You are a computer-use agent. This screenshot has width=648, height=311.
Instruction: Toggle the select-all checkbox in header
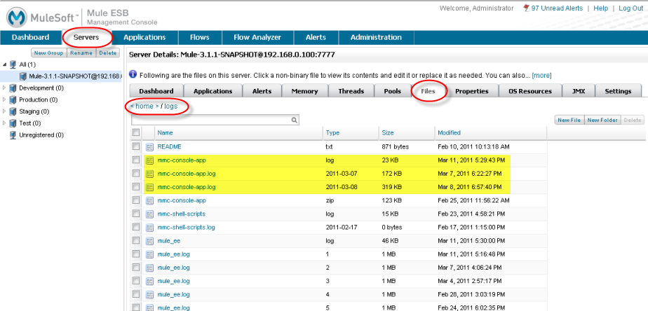(x=135, y=132)
